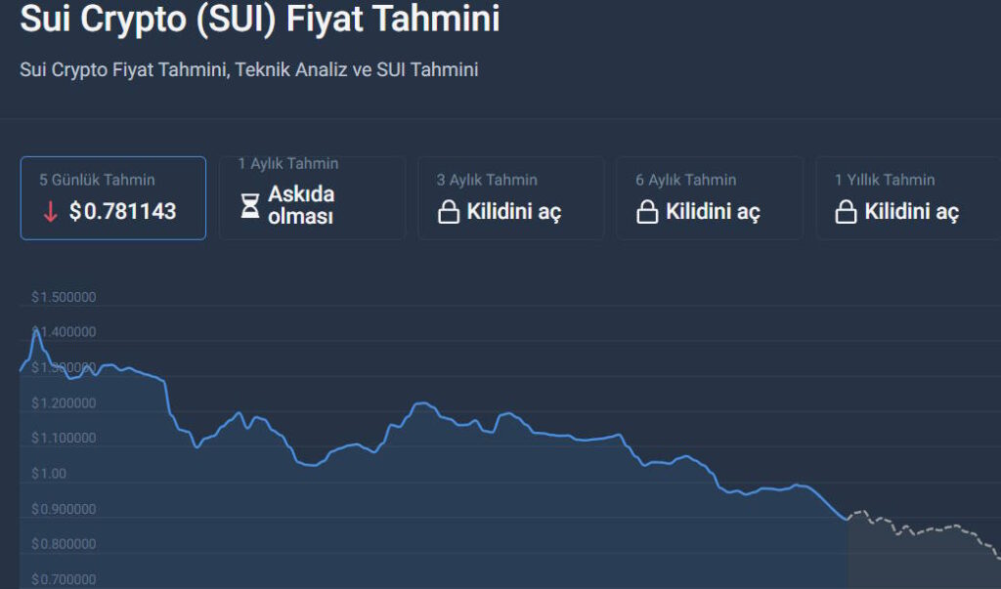Click the Sui Crypto (SUI) Fiyat Tahmini heading
Image resolution: width=1001 pixels, height=589 pixels.
(260, 19)
